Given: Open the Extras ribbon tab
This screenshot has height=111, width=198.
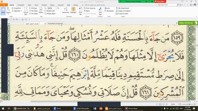Looking at the screenshot, I should click(x=75, y=5).
